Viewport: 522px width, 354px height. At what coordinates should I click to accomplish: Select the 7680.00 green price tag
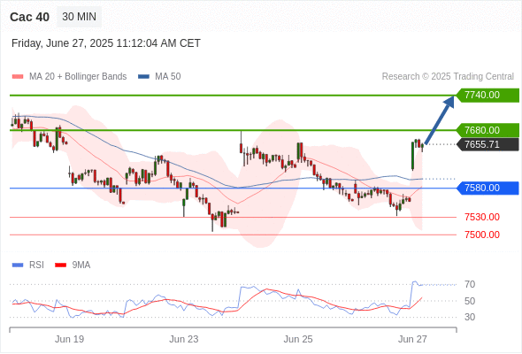pyautogui.click(x=487, y=130)
